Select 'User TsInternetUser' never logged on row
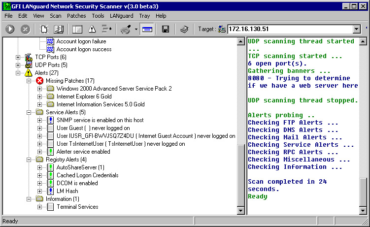370x227 pixels. pyautogui.click(x=121, y=144)
